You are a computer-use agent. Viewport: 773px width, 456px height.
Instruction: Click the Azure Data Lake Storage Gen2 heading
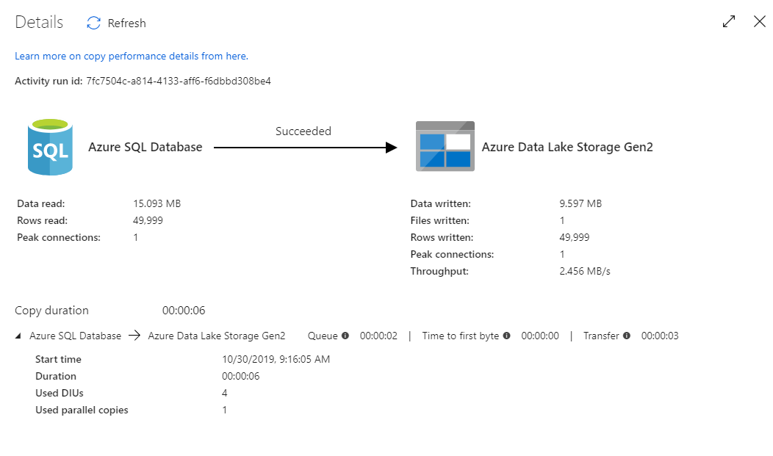tap(567, 147)
